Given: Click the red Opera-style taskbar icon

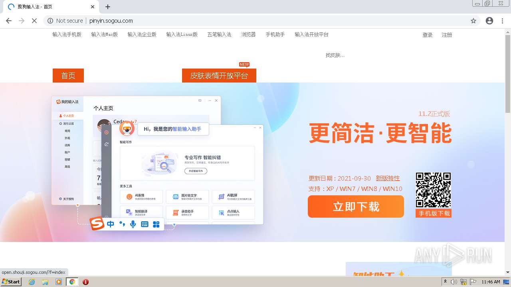Looking at the screenshot, I should pos(85,282).
